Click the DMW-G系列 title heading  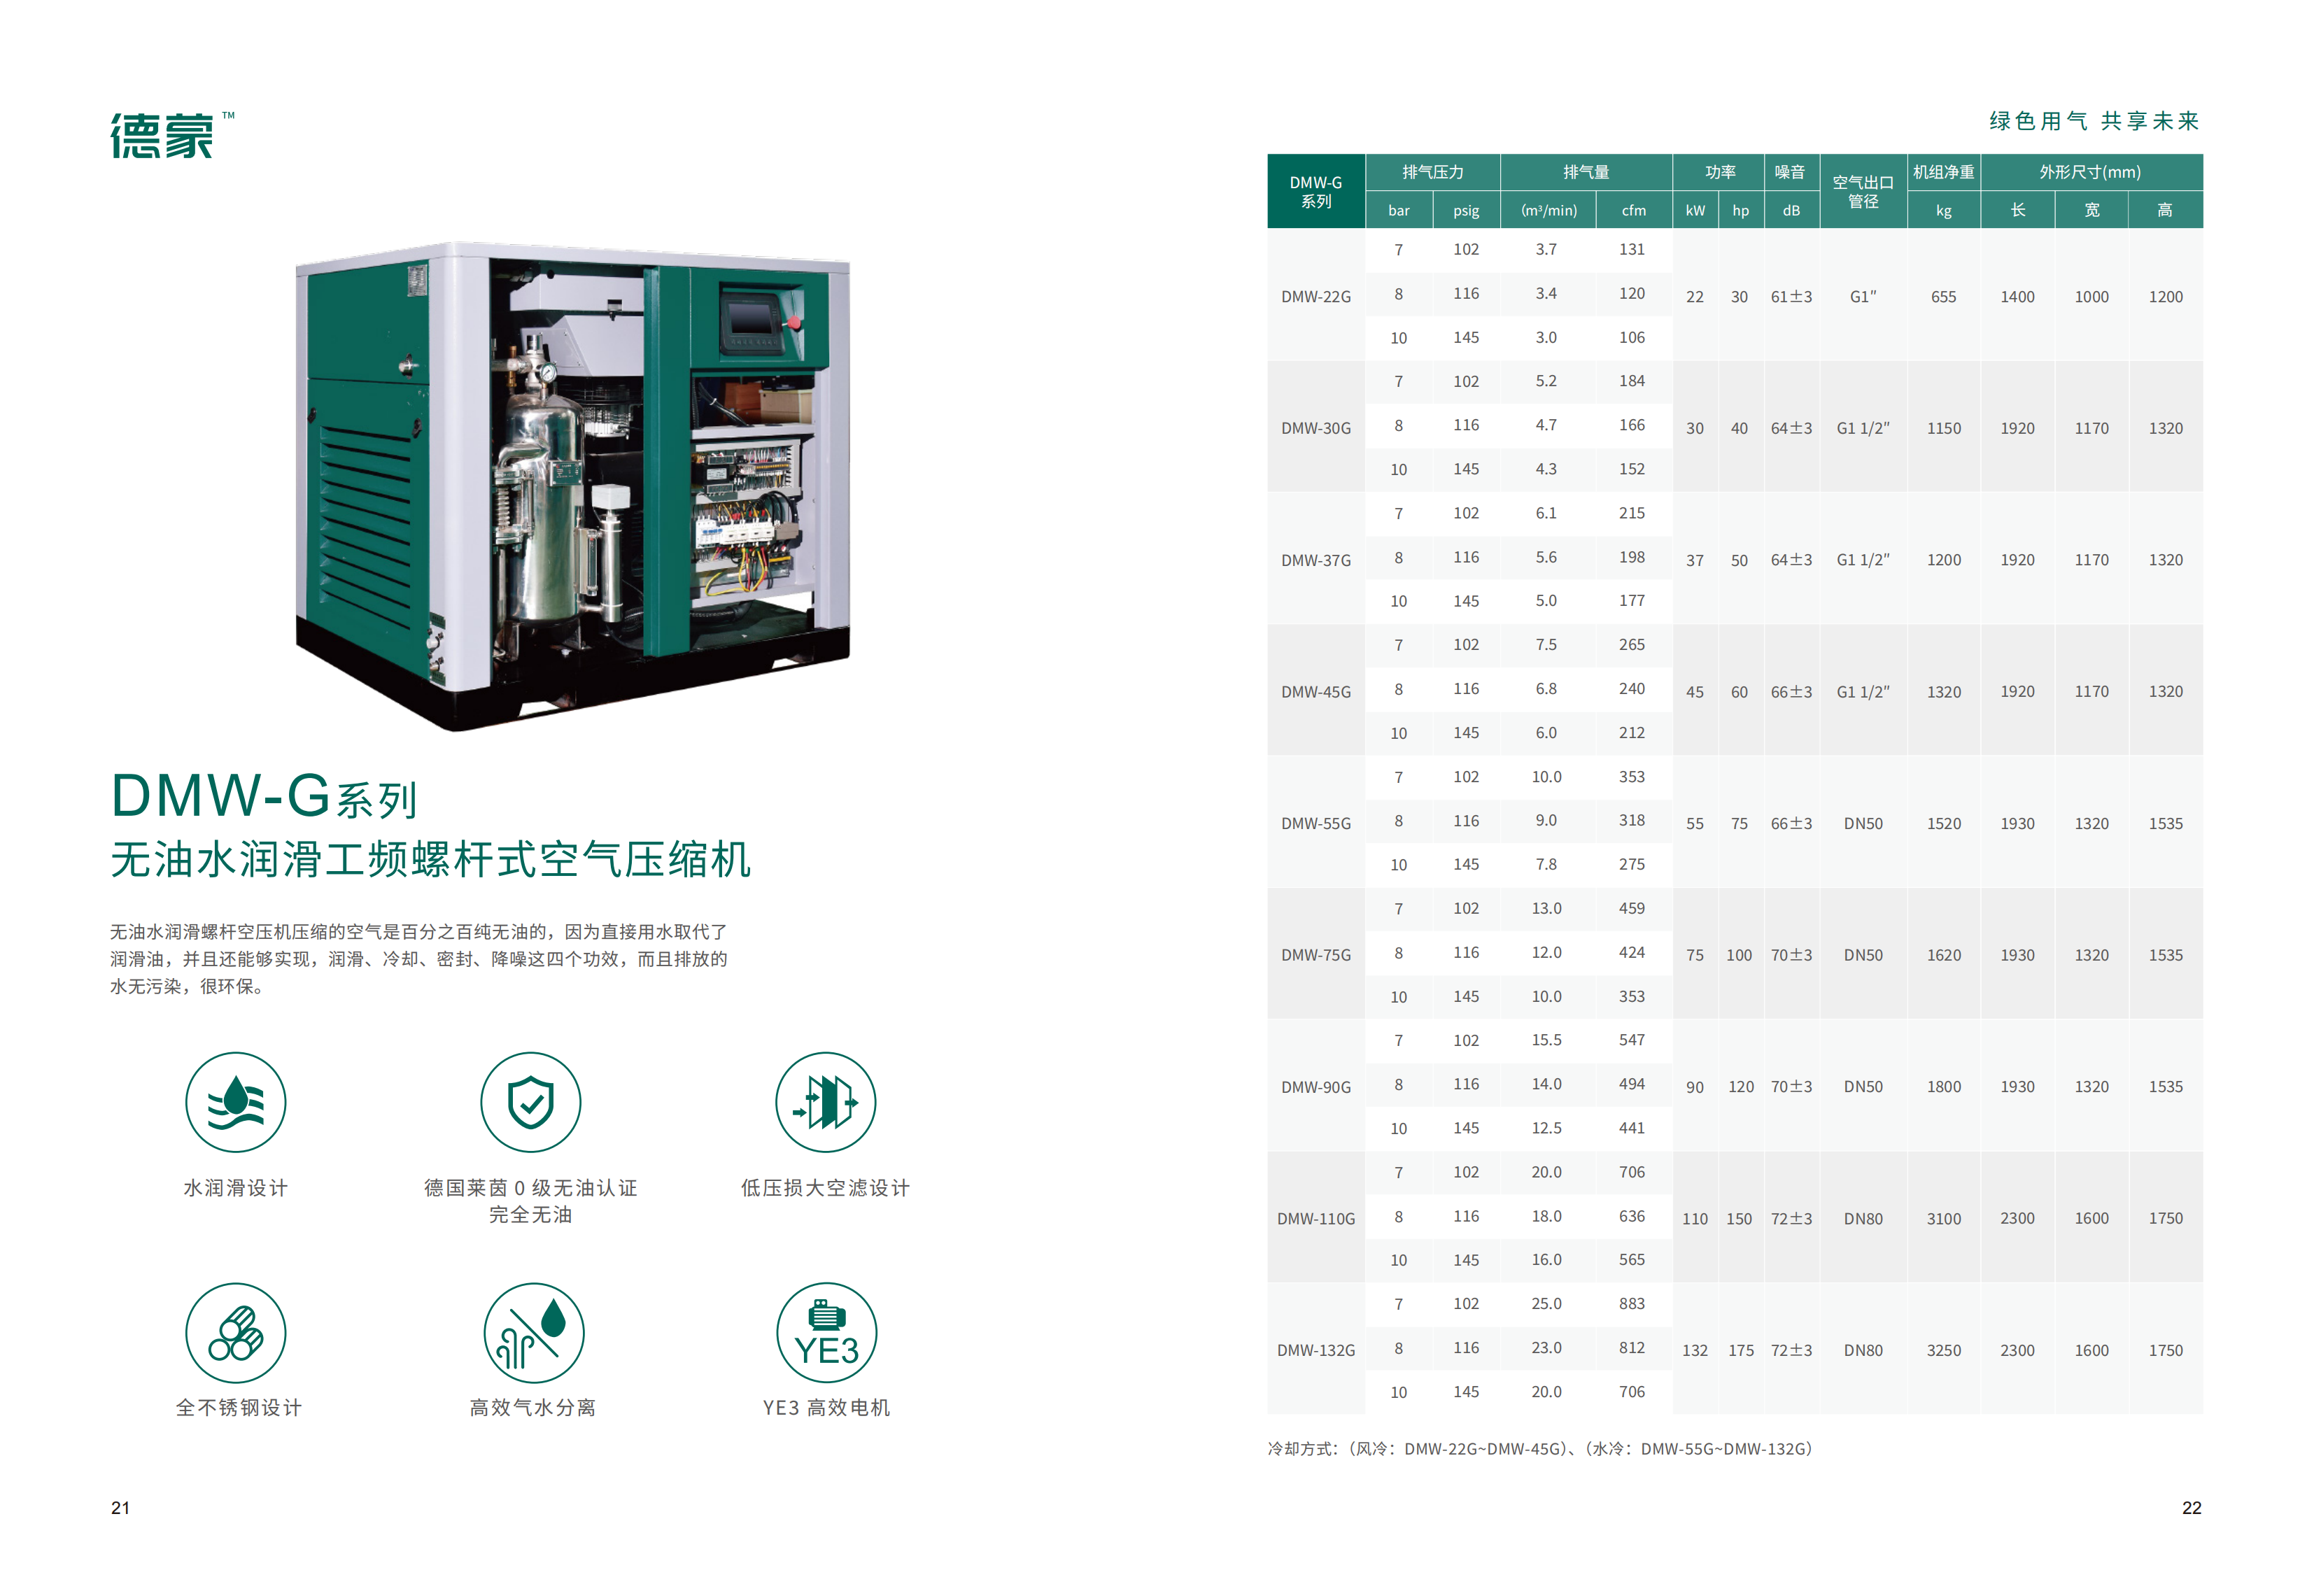[264, 796]
